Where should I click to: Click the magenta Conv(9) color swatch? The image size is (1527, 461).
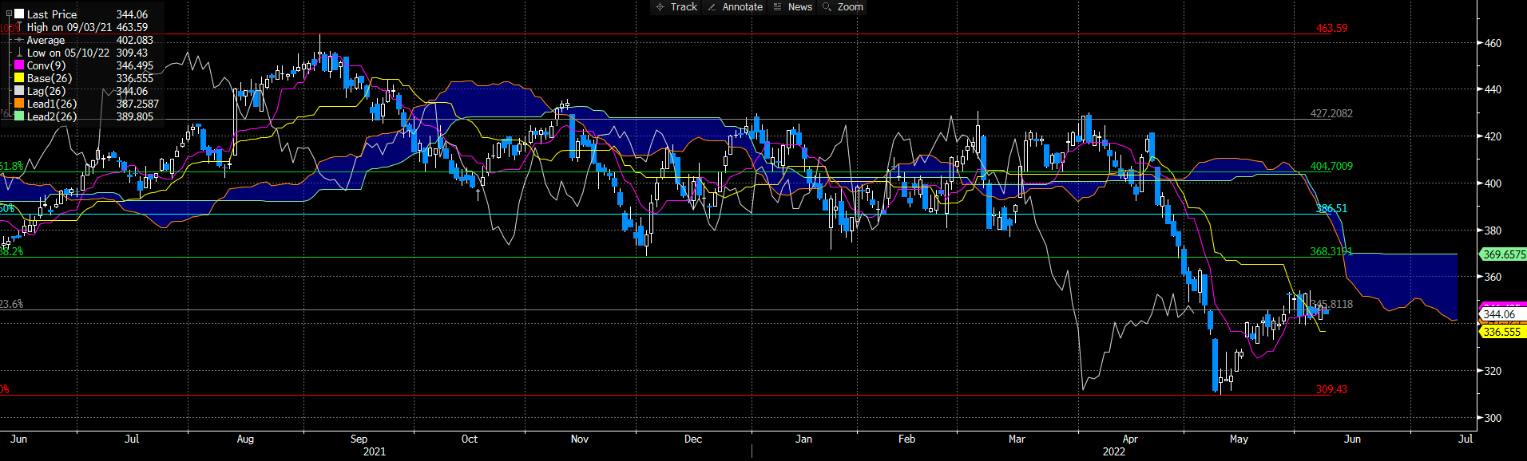pyautogui.click(x=19, y=65)
